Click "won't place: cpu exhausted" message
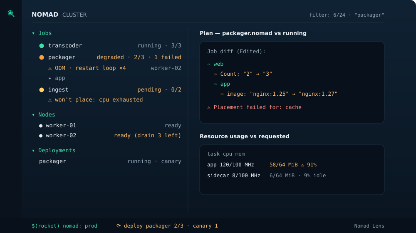This screenshot has width=416, height=233. tap(99, 100)
